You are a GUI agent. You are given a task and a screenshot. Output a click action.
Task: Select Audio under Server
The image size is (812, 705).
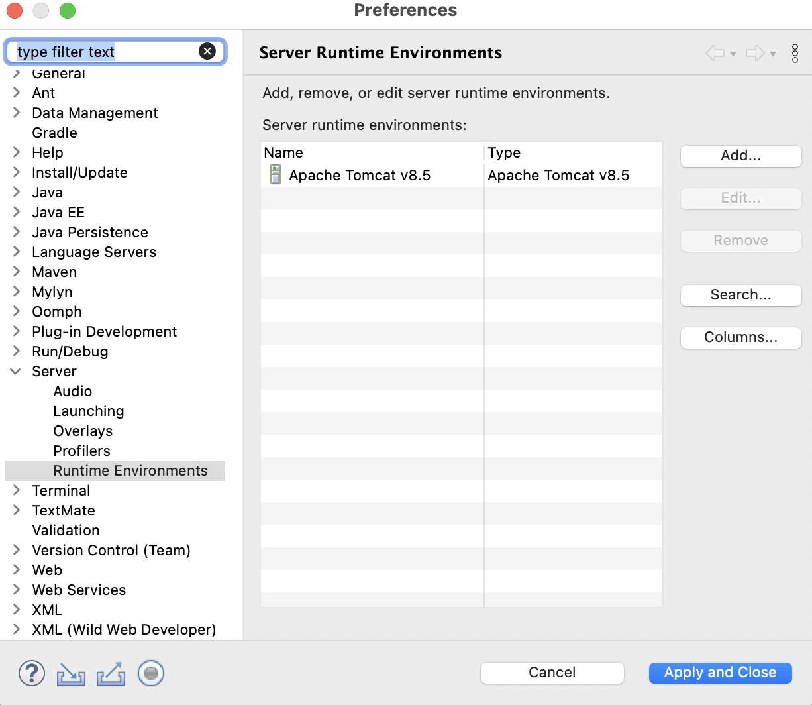(73, 391)
